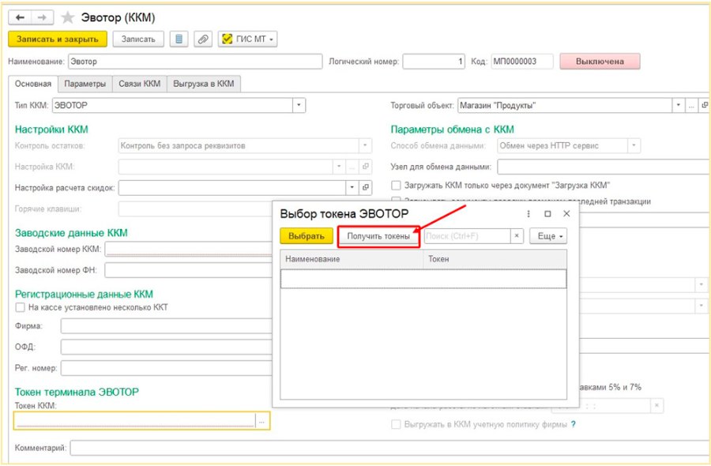The width and height of the screenshot is (711, 466).
Task: Focus the Наименование field
Action: click(x=195, y=61)
